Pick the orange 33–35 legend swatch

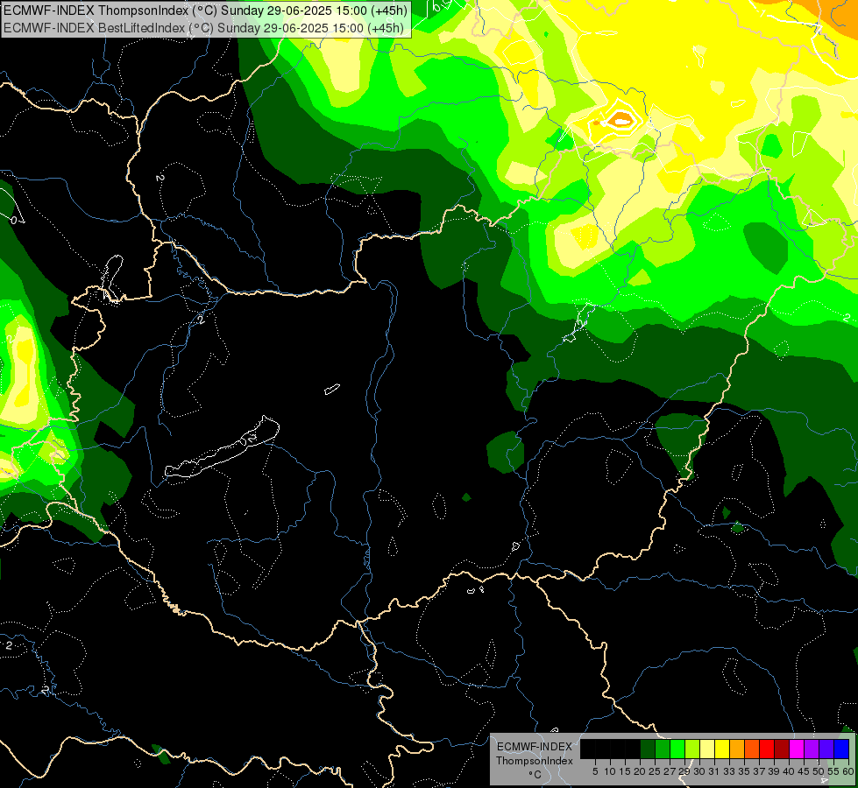(x=737, y=749)
